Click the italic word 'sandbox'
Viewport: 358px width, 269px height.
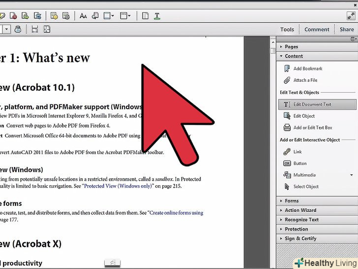coord(164,179)
